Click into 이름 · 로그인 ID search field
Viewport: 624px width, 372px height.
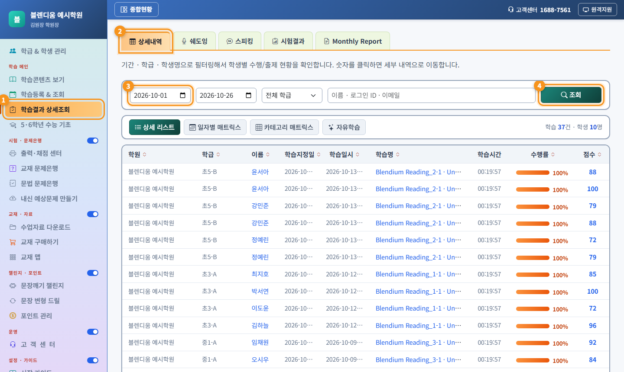[x=432, y=95]
